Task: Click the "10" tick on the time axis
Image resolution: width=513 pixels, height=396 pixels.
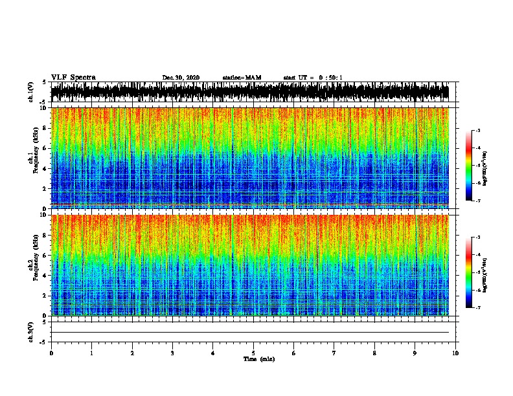Action: pos(455,353)
